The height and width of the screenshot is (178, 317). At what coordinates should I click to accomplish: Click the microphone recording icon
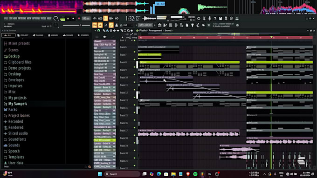210,19
